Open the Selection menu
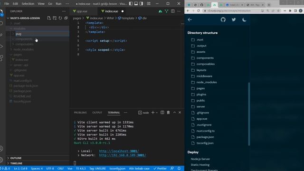Screen dimensions: 304x171 [28, 4]
